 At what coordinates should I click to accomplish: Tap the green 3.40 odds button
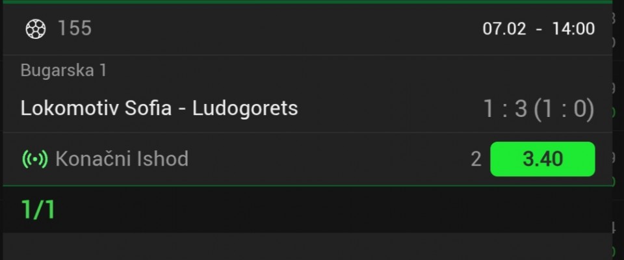[542, 159]
